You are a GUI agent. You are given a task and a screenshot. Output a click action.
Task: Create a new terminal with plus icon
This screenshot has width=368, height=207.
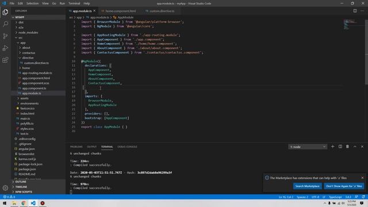pyautogui.click(x=332, y=147)
